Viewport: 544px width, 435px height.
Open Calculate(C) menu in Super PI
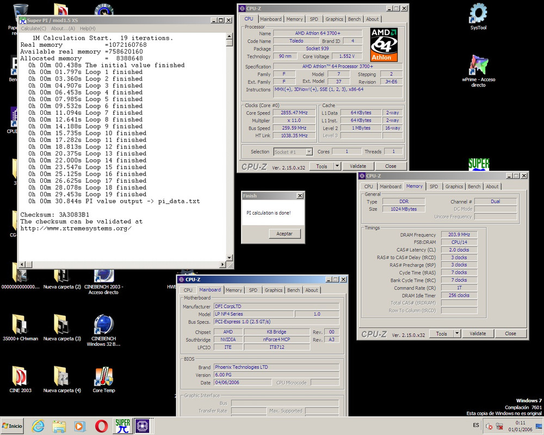(33, 28)
